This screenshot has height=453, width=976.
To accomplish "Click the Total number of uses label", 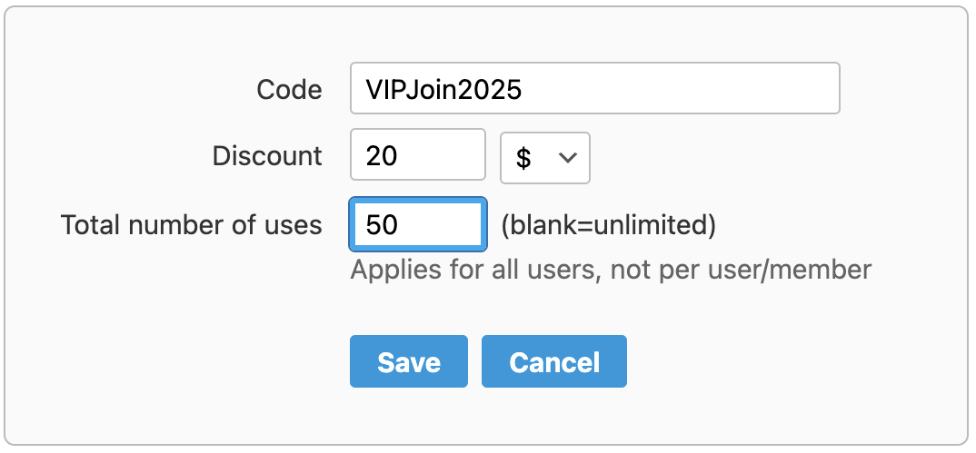I will tap(191, 224).
